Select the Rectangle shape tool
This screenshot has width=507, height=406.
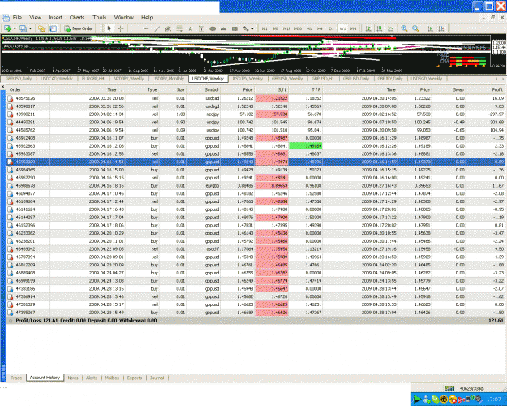(234, 28)
